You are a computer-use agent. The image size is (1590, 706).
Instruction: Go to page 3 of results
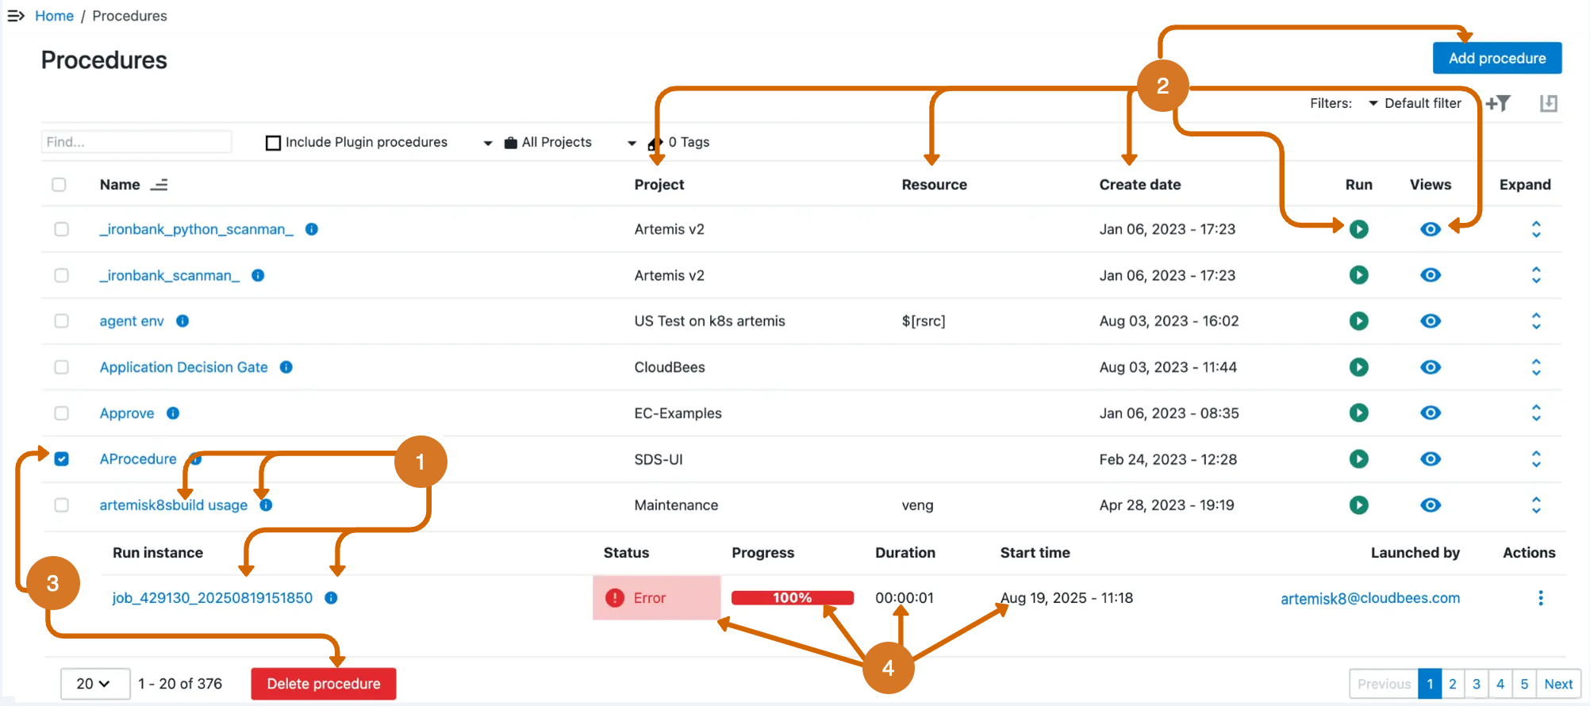[1476, 684]
